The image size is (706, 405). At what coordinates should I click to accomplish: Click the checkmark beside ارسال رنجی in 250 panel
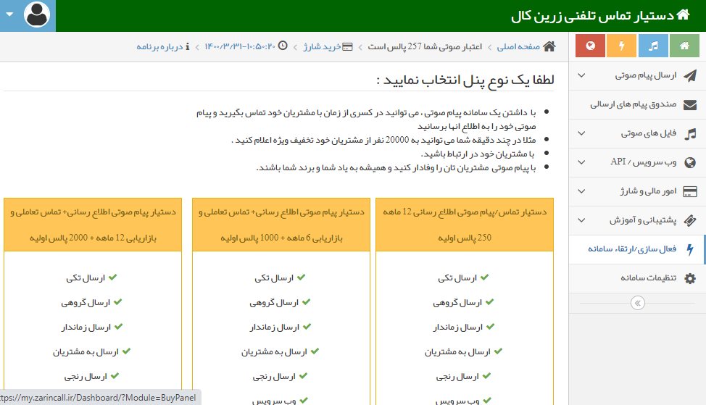pos(486,376)
